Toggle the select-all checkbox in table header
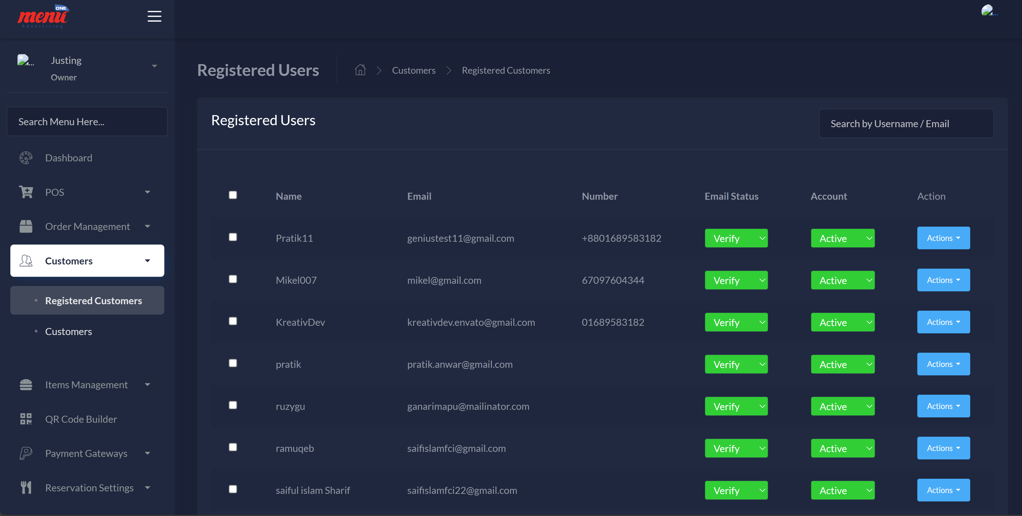 (233, 195)
